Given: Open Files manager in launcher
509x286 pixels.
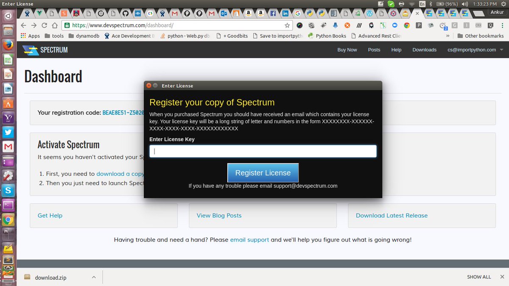Looking at the screenshot, I should (8, 30).
